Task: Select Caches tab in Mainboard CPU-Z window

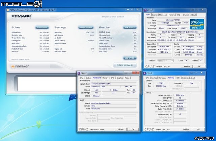Action: click(x=88, y=78)
